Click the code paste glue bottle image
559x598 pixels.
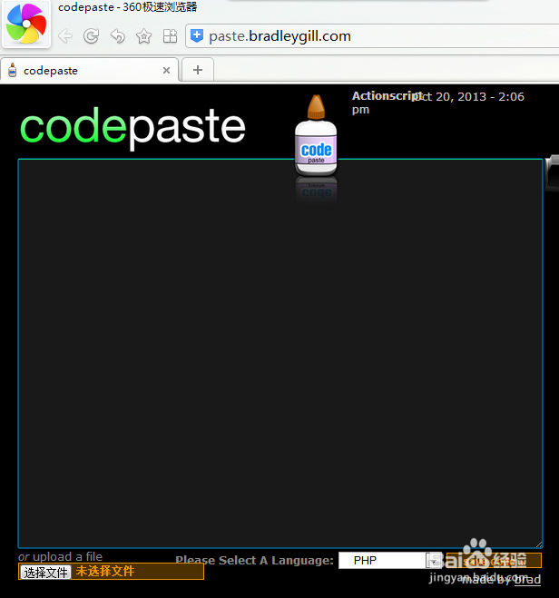point(316,135)
